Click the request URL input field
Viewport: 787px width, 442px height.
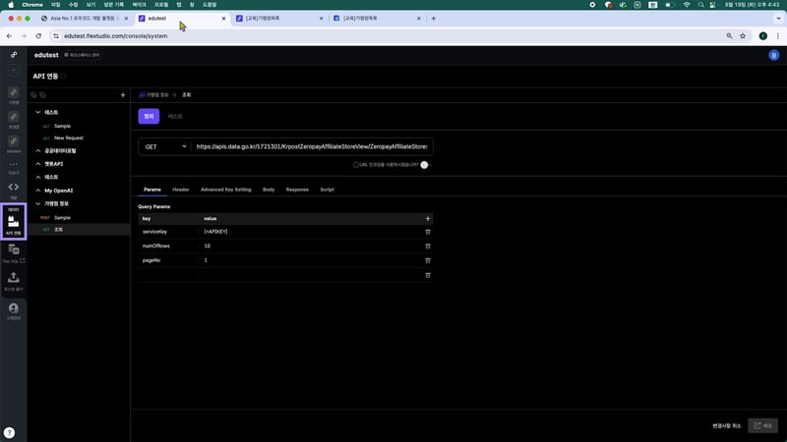pyautogui.click(x=311, y=146)
